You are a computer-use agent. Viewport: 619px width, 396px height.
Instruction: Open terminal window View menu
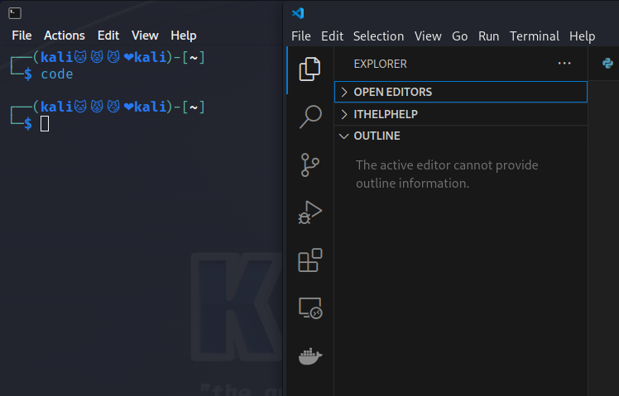[x=145, y=36]
